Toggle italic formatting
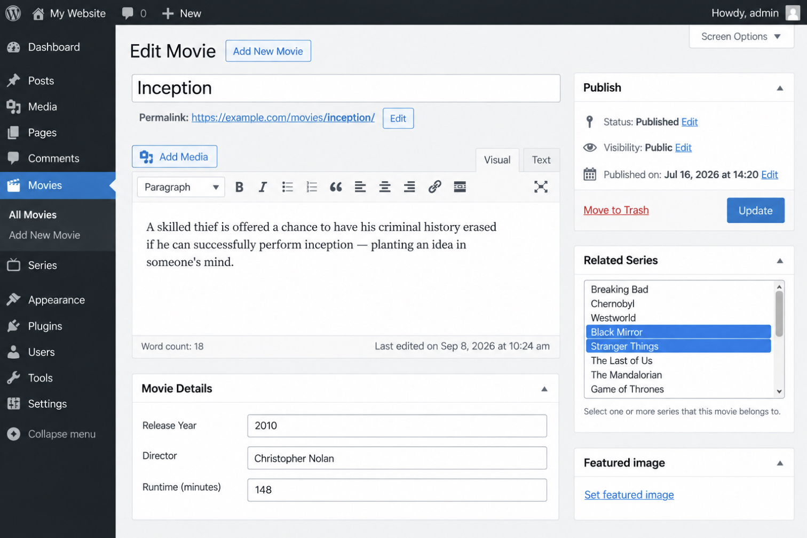The height and width of the screenshot is (538, 807). pos(263,187)
